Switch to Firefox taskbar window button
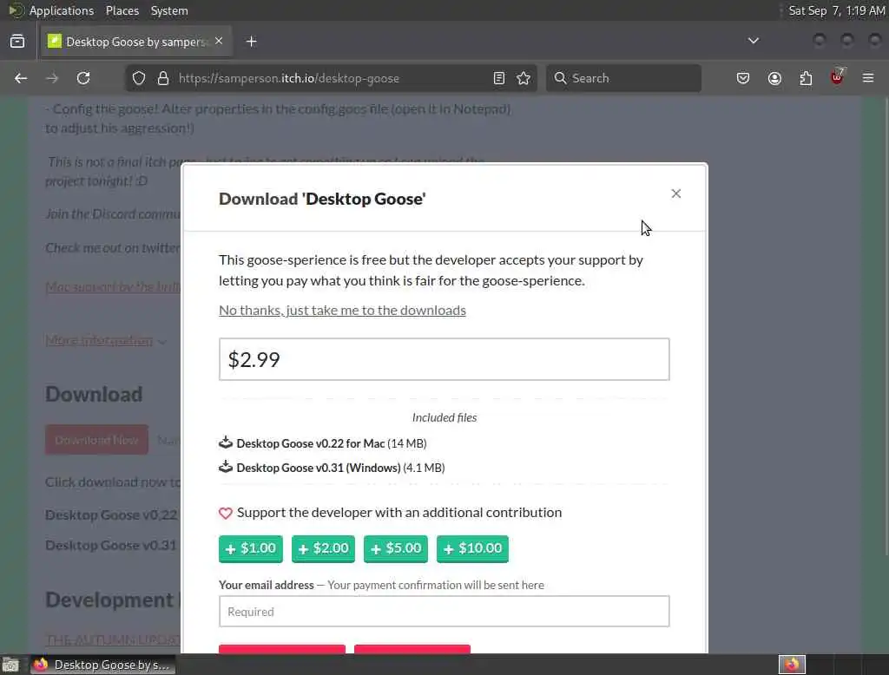 point(102,665)
